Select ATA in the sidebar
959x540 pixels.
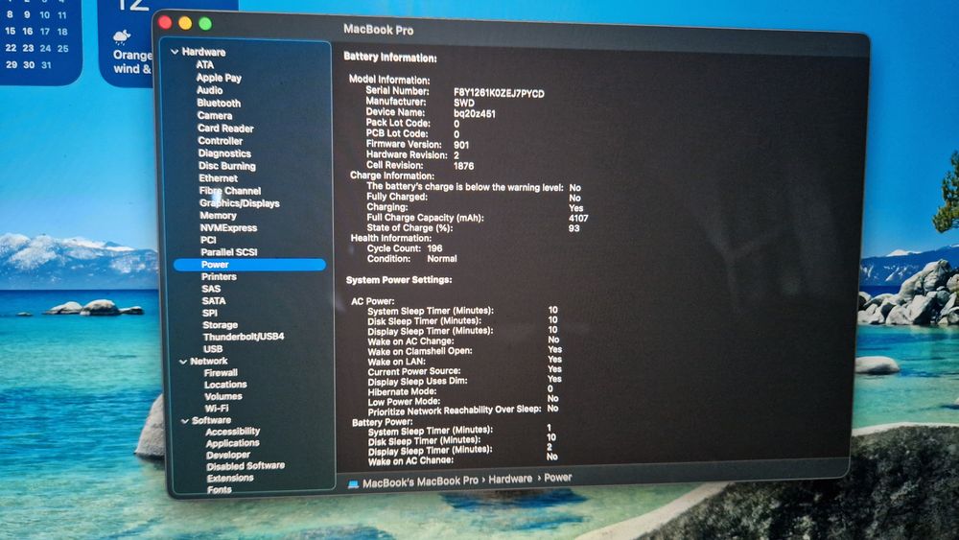coord(205,65)
